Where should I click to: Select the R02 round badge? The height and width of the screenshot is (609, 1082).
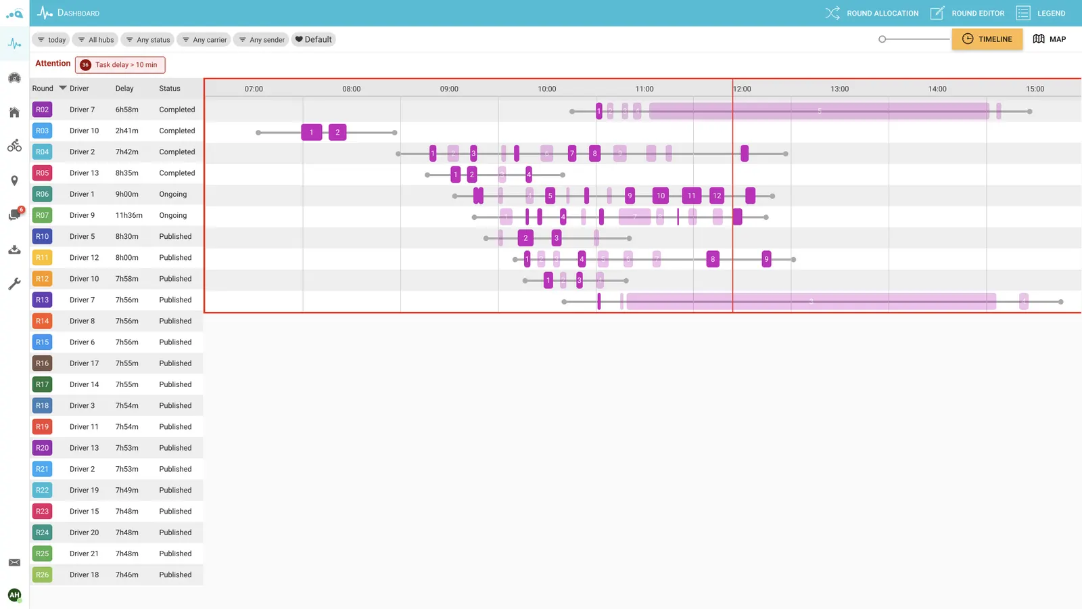[43, 110]
